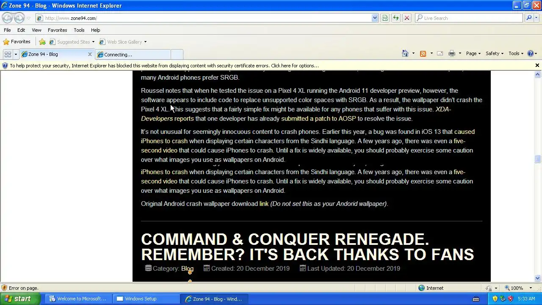Open print options dropdown arrow
The height and width of the screenshot is (305, 542).
[x=460, y=53]
